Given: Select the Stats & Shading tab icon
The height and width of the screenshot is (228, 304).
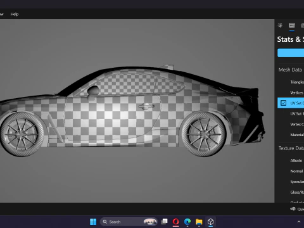Looking at the screenshot, I should coord(292,25).
